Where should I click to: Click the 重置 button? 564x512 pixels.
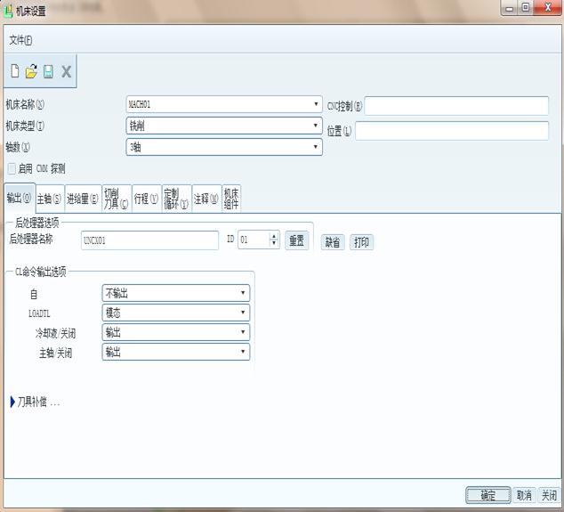(x=296, y=240)
